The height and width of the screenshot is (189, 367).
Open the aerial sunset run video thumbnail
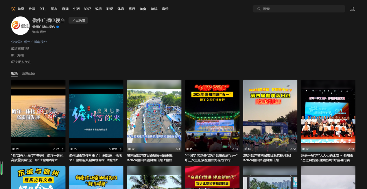[x=154, y=116]
